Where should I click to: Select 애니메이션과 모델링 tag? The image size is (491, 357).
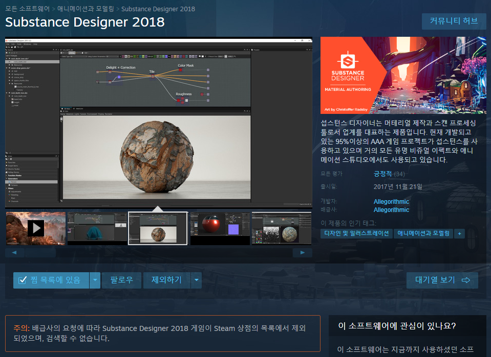click(x=423, y=233)
